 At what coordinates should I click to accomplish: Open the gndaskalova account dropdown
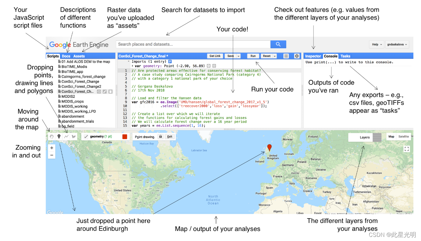397,45
